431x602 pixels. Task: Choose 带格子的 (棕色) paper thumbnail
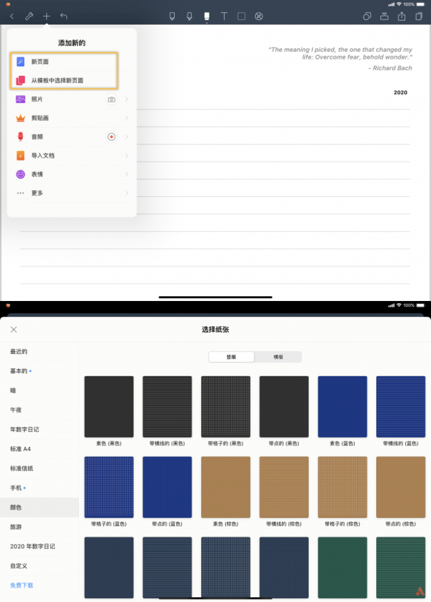tap(343, 487)
